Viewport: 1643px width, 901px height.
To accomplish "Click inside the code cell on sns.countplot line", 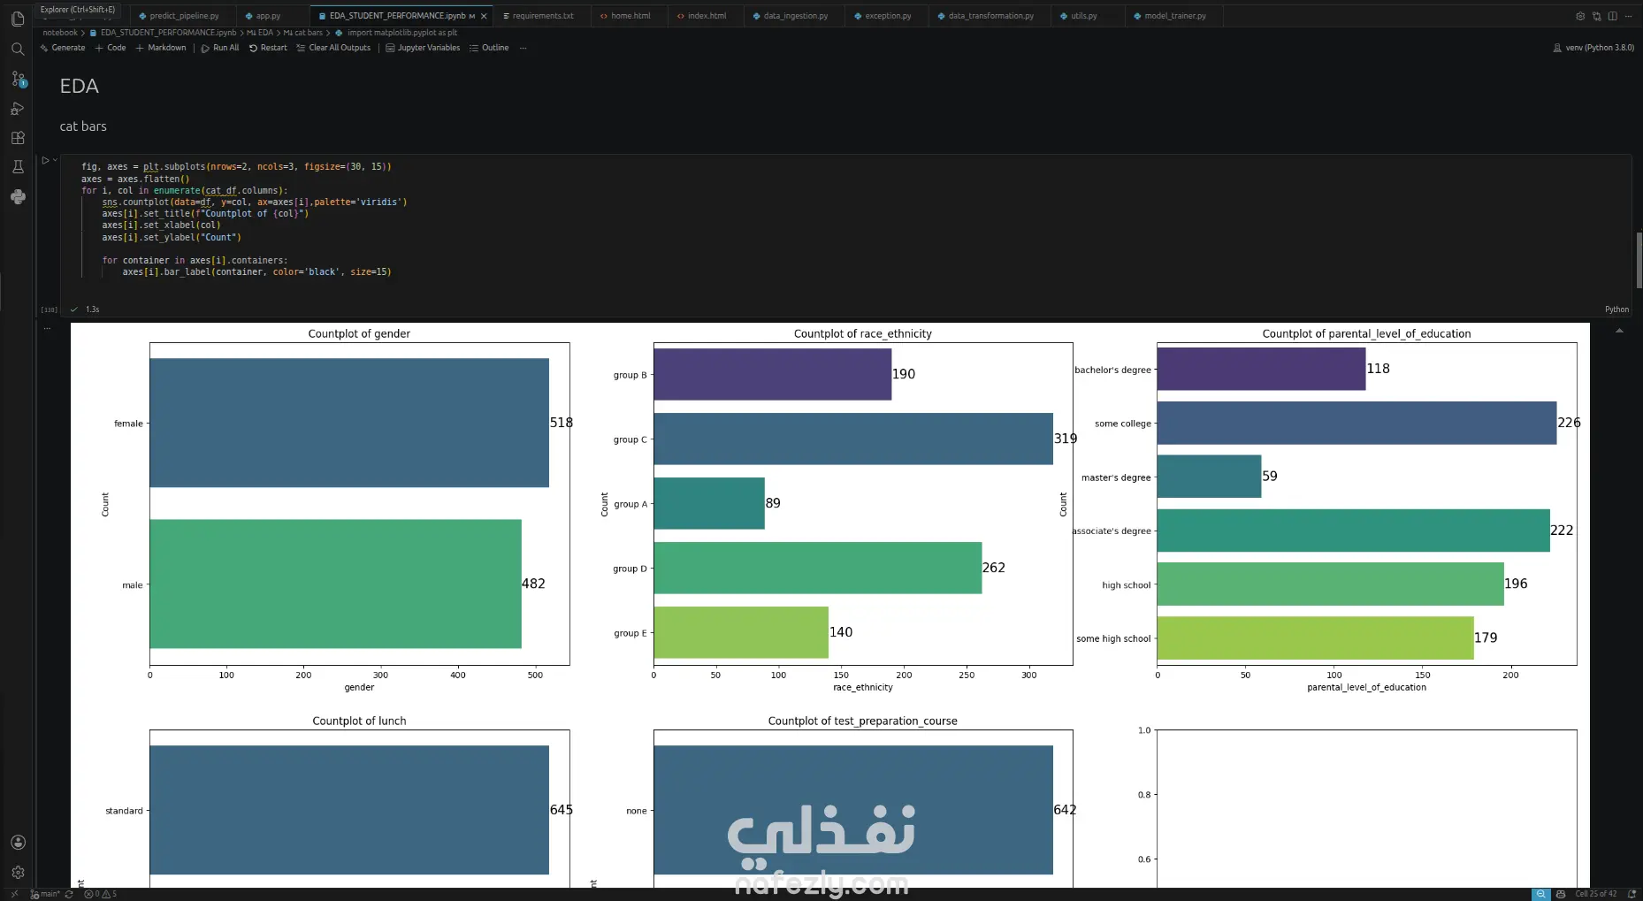I will click(x=255, y=202).
